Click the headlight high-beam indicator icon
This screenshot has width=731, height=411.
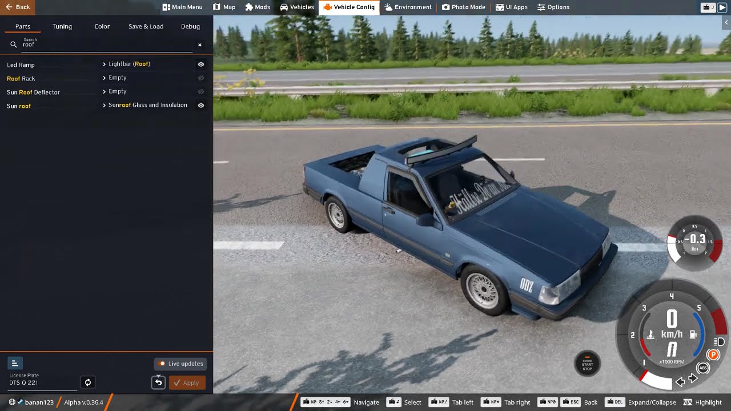coord(720,342)
